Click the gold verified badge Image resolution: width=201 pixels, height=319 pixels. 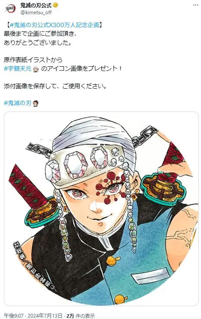(56, 5)
